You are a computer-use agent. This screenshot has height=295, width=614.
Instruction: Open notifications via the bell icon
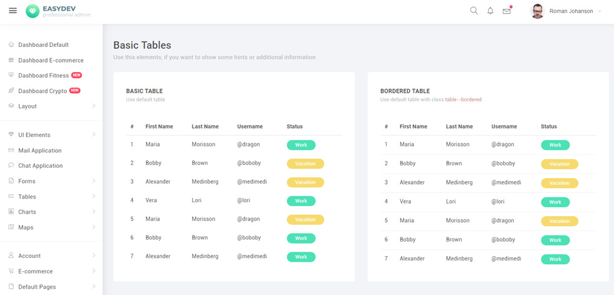(490, 11)
